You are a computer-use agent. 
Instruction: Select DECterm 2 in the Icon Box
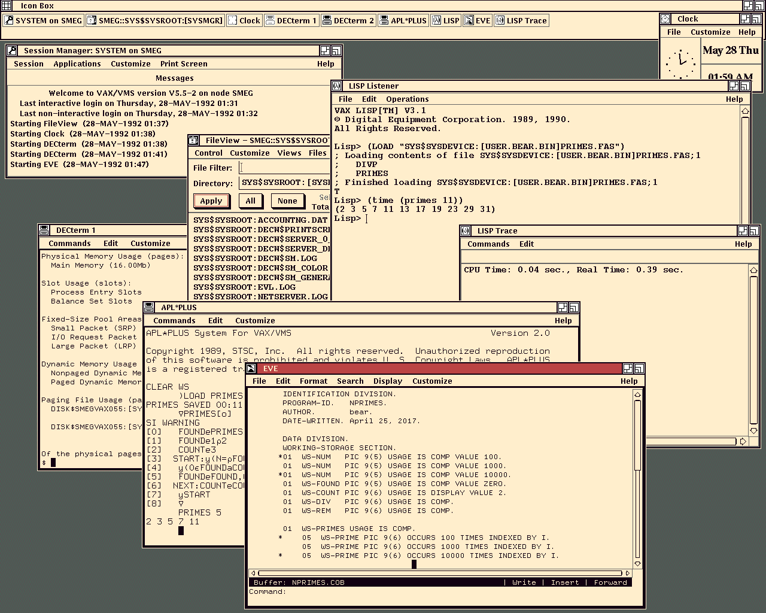tap(348, 20)
